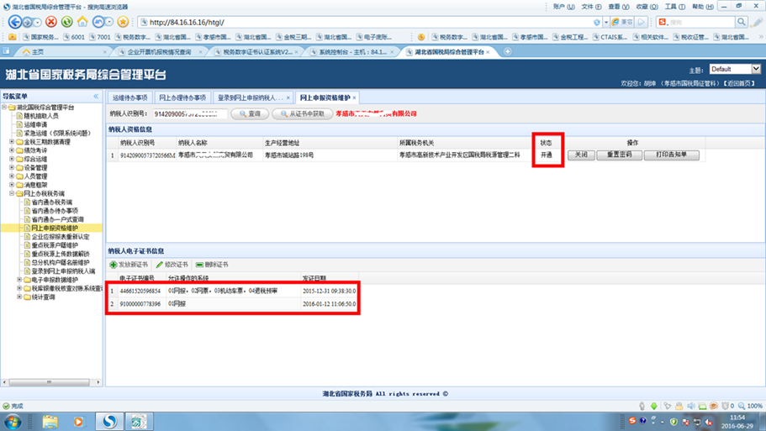This screenshot has width=766, height=431.
Task: Collapse navigation menu with double chevron icon
Action: click(96, 96)
